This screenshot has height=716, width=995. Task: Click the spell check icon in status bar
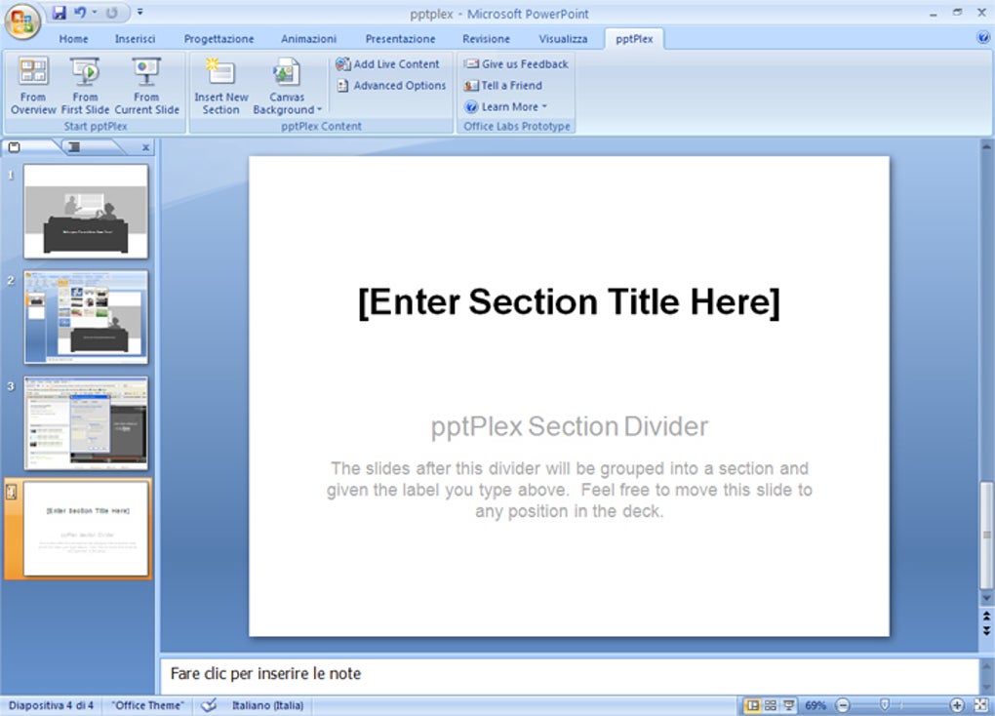(209, 705)
